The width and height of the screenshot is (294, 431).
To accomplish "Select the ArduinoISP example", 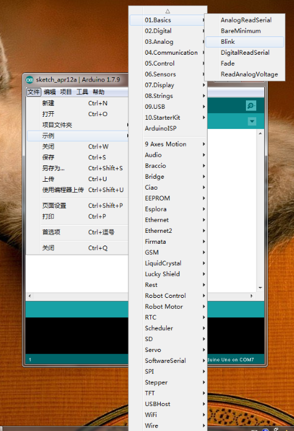I will (x=167, y=128).
